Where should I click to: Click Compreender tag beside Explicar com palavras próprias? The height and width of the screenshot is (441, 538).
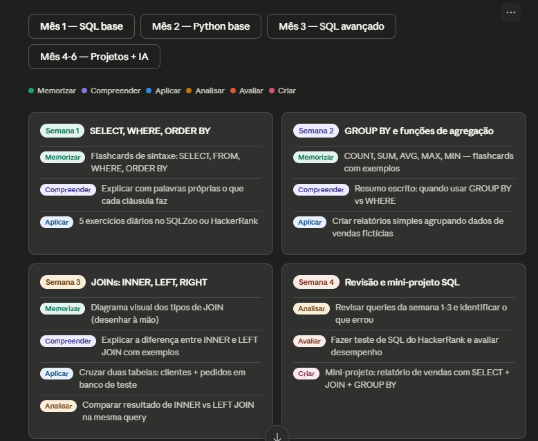pos(68,190)
